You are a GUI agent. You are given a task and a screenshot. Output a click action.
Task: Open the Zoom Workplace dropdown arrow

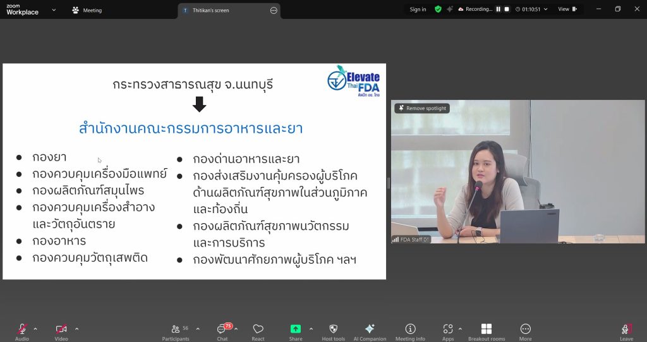tap(54, 10)
